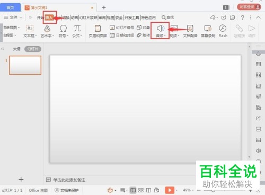Screen dimensions: 265x195
Task: Insert an attachment (附件)
Action: [x=143, y=36]
